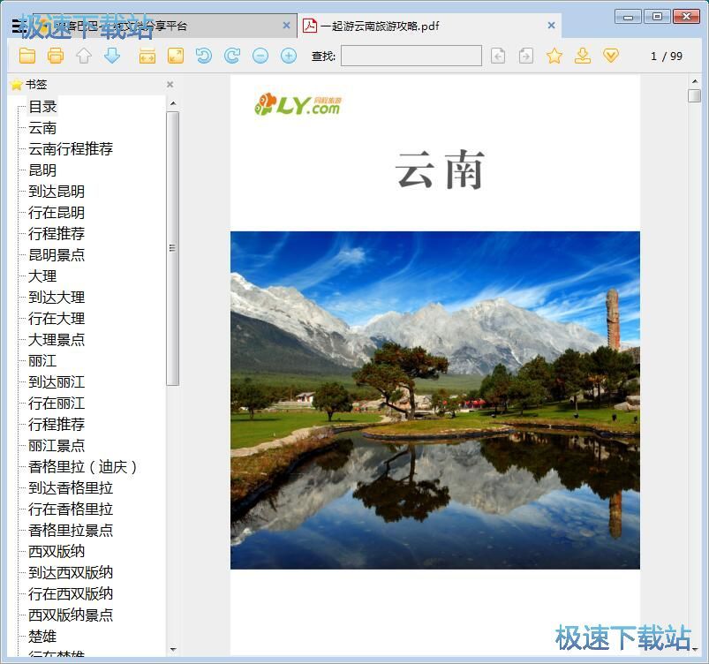
Task: Open a PDF file with the folder icon
Action: coord(27,56)
